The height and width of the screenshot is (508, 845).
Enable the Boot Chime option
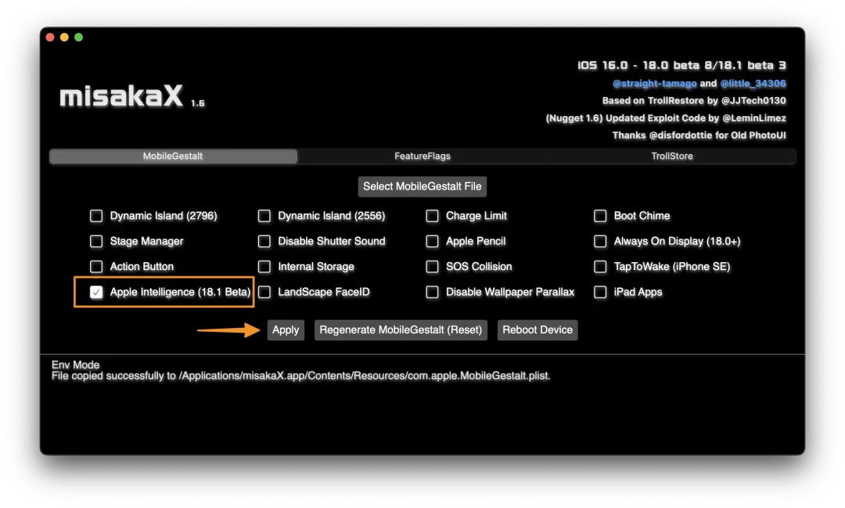[600, 216]
